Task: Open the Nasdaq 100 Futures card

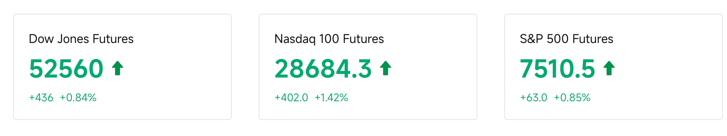Action: click(368, 67)
